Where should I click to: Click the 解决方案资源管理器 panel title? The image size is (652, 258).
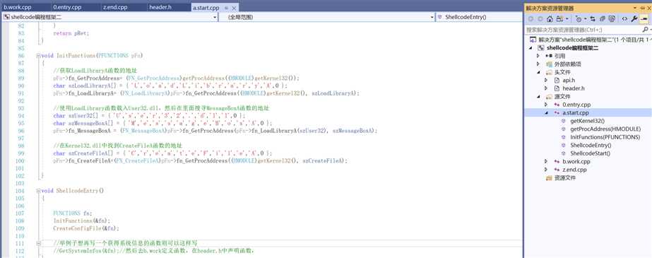coord(550,8)
